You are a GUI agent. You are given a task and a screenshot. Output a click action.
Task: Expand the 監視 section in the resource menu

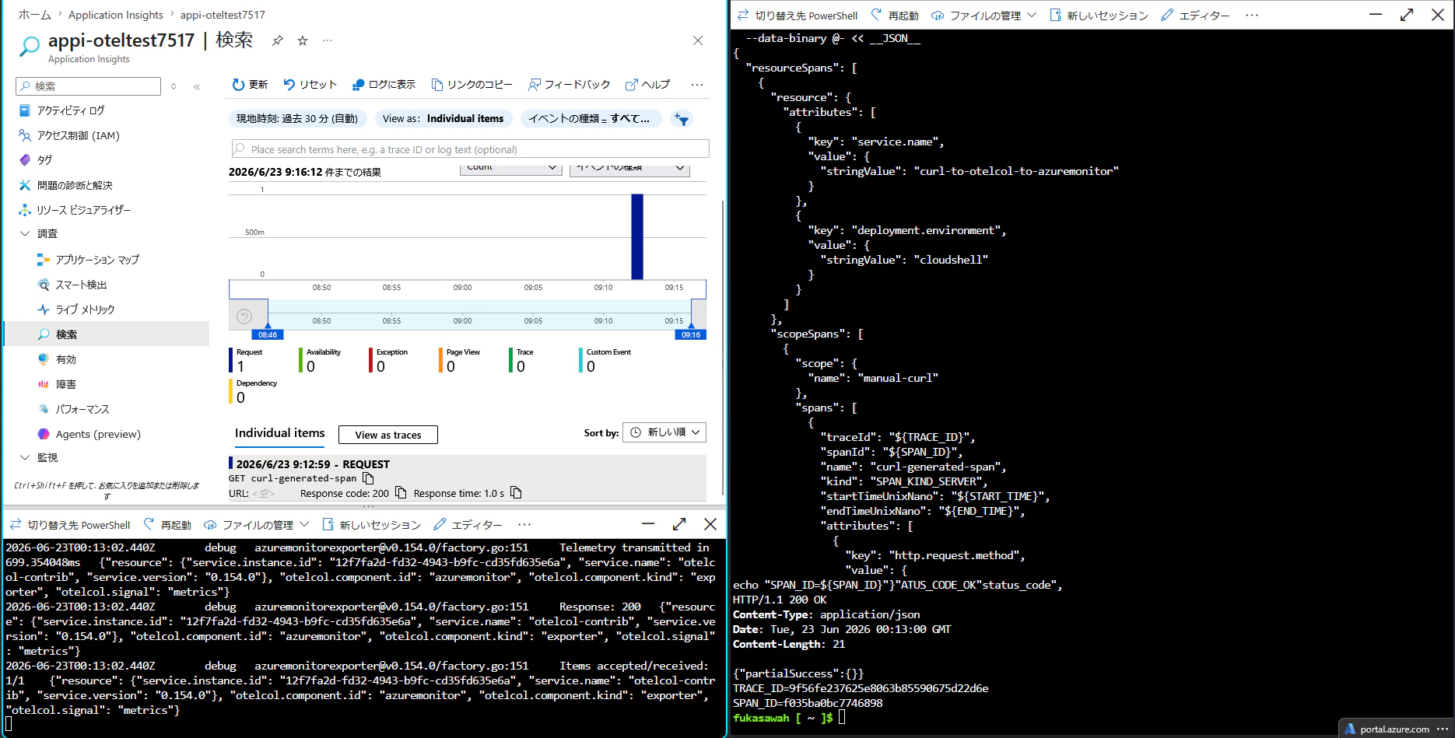coord(25,457)
